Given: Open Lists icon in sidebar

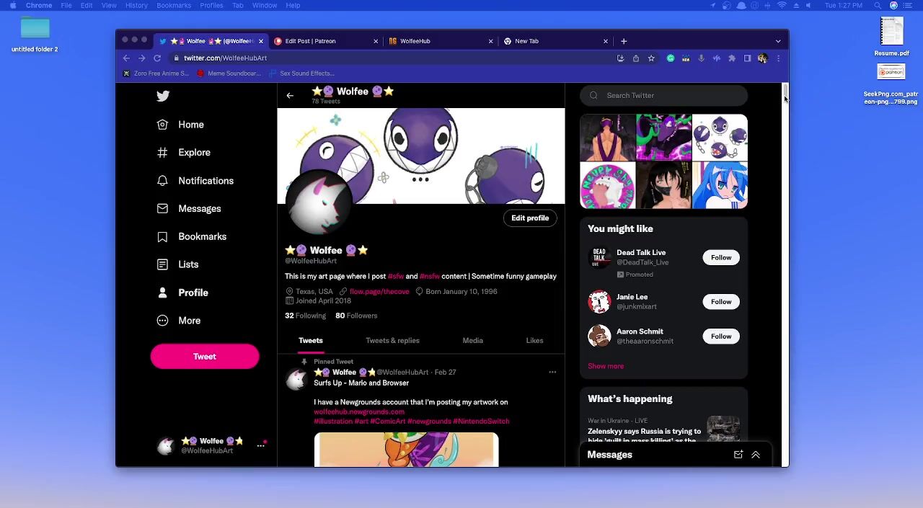Looking at the screenshot, I should tap(163, 264).
